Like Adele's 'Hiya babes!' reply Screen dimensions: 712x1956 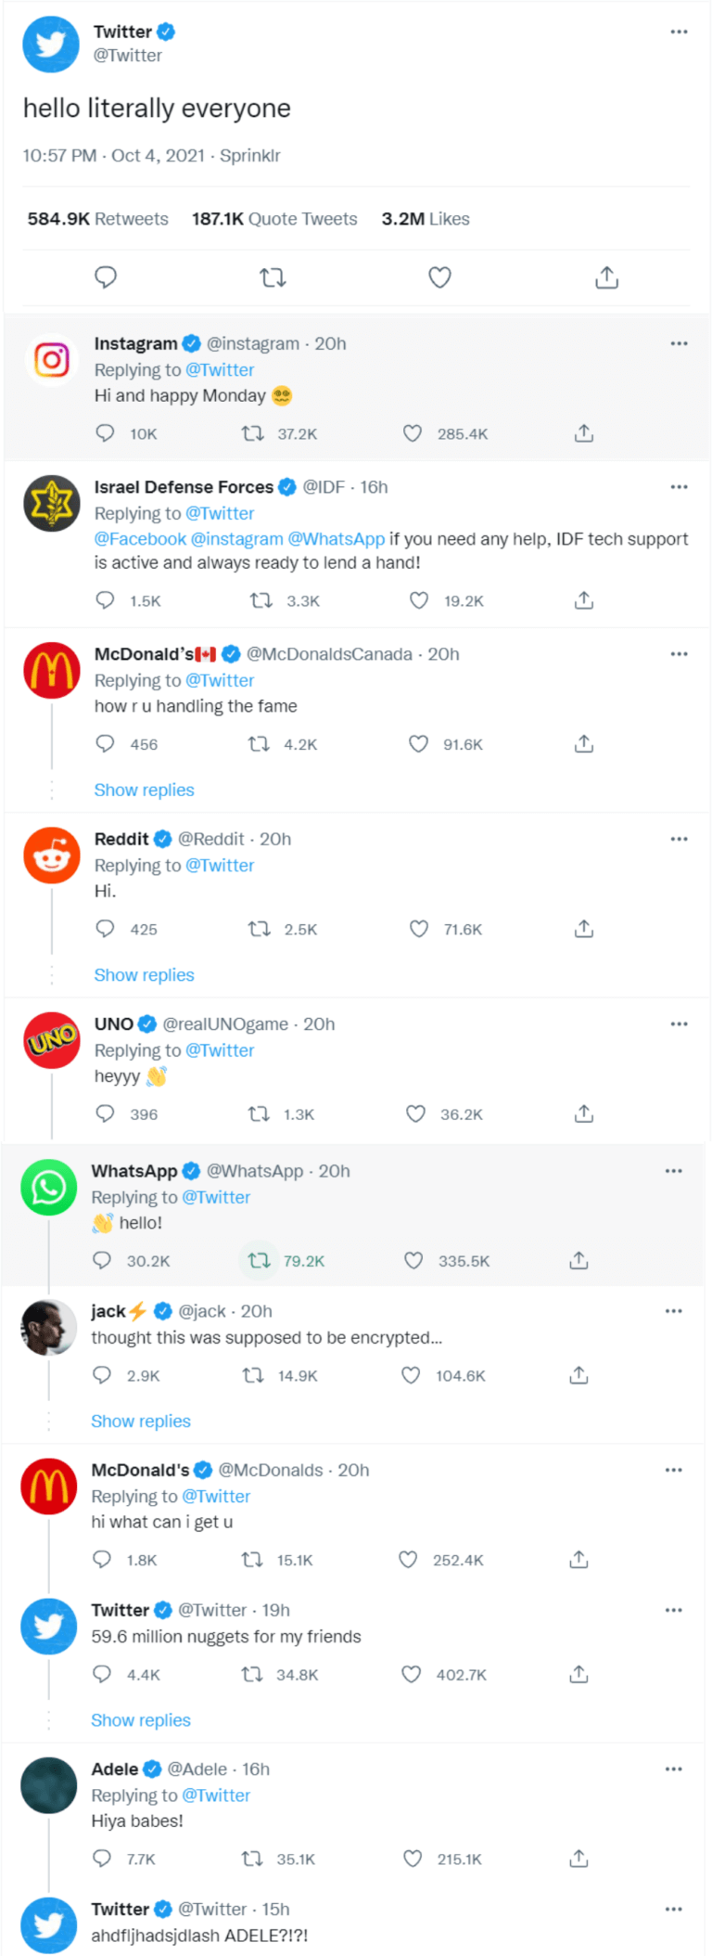[413, 1859]
